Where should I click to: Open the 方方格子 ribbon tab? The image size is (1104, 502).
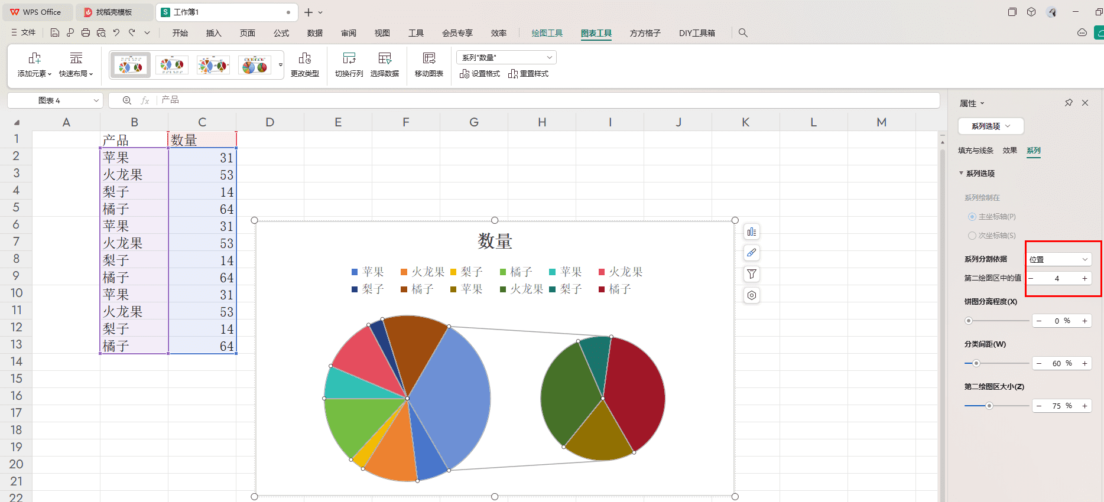645,33
